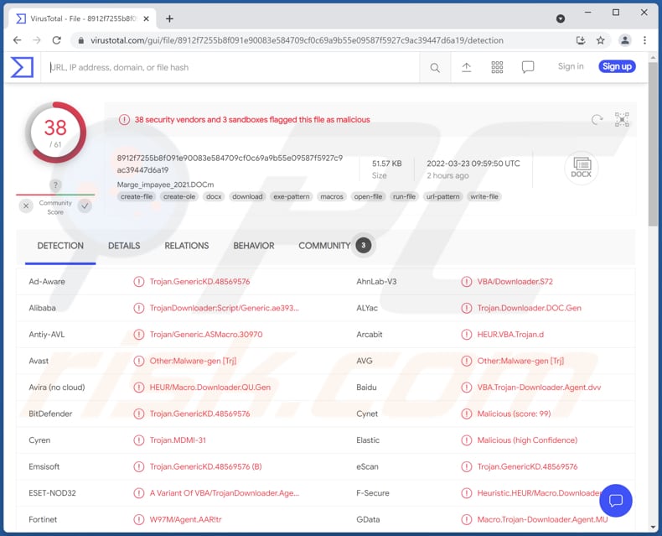Click Cyren result Trojan.MDMI-31
The width and height of the screenshot is (662, 536).
click(178, 440)
